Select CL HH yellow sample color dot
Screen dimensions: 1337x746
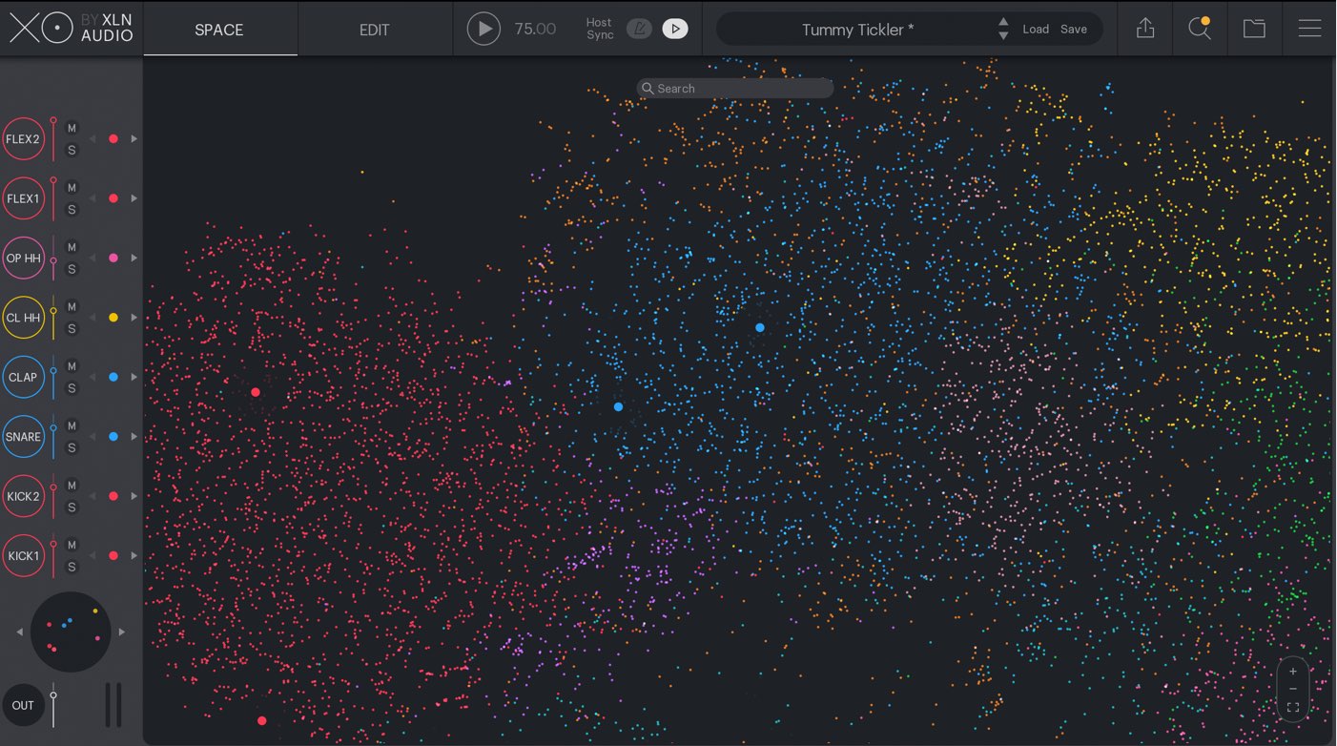point(113,318)
